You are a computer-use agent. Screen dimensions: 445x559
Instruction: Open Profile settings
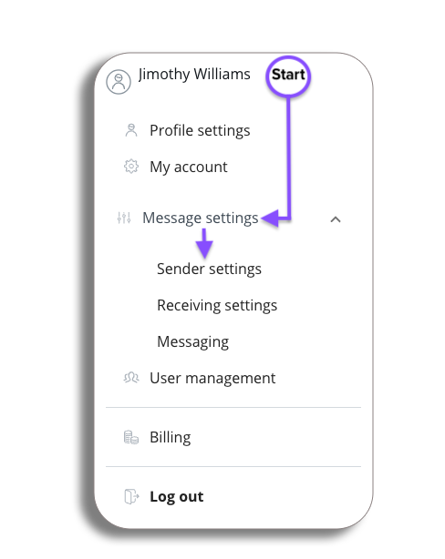[x=200, y=130]
